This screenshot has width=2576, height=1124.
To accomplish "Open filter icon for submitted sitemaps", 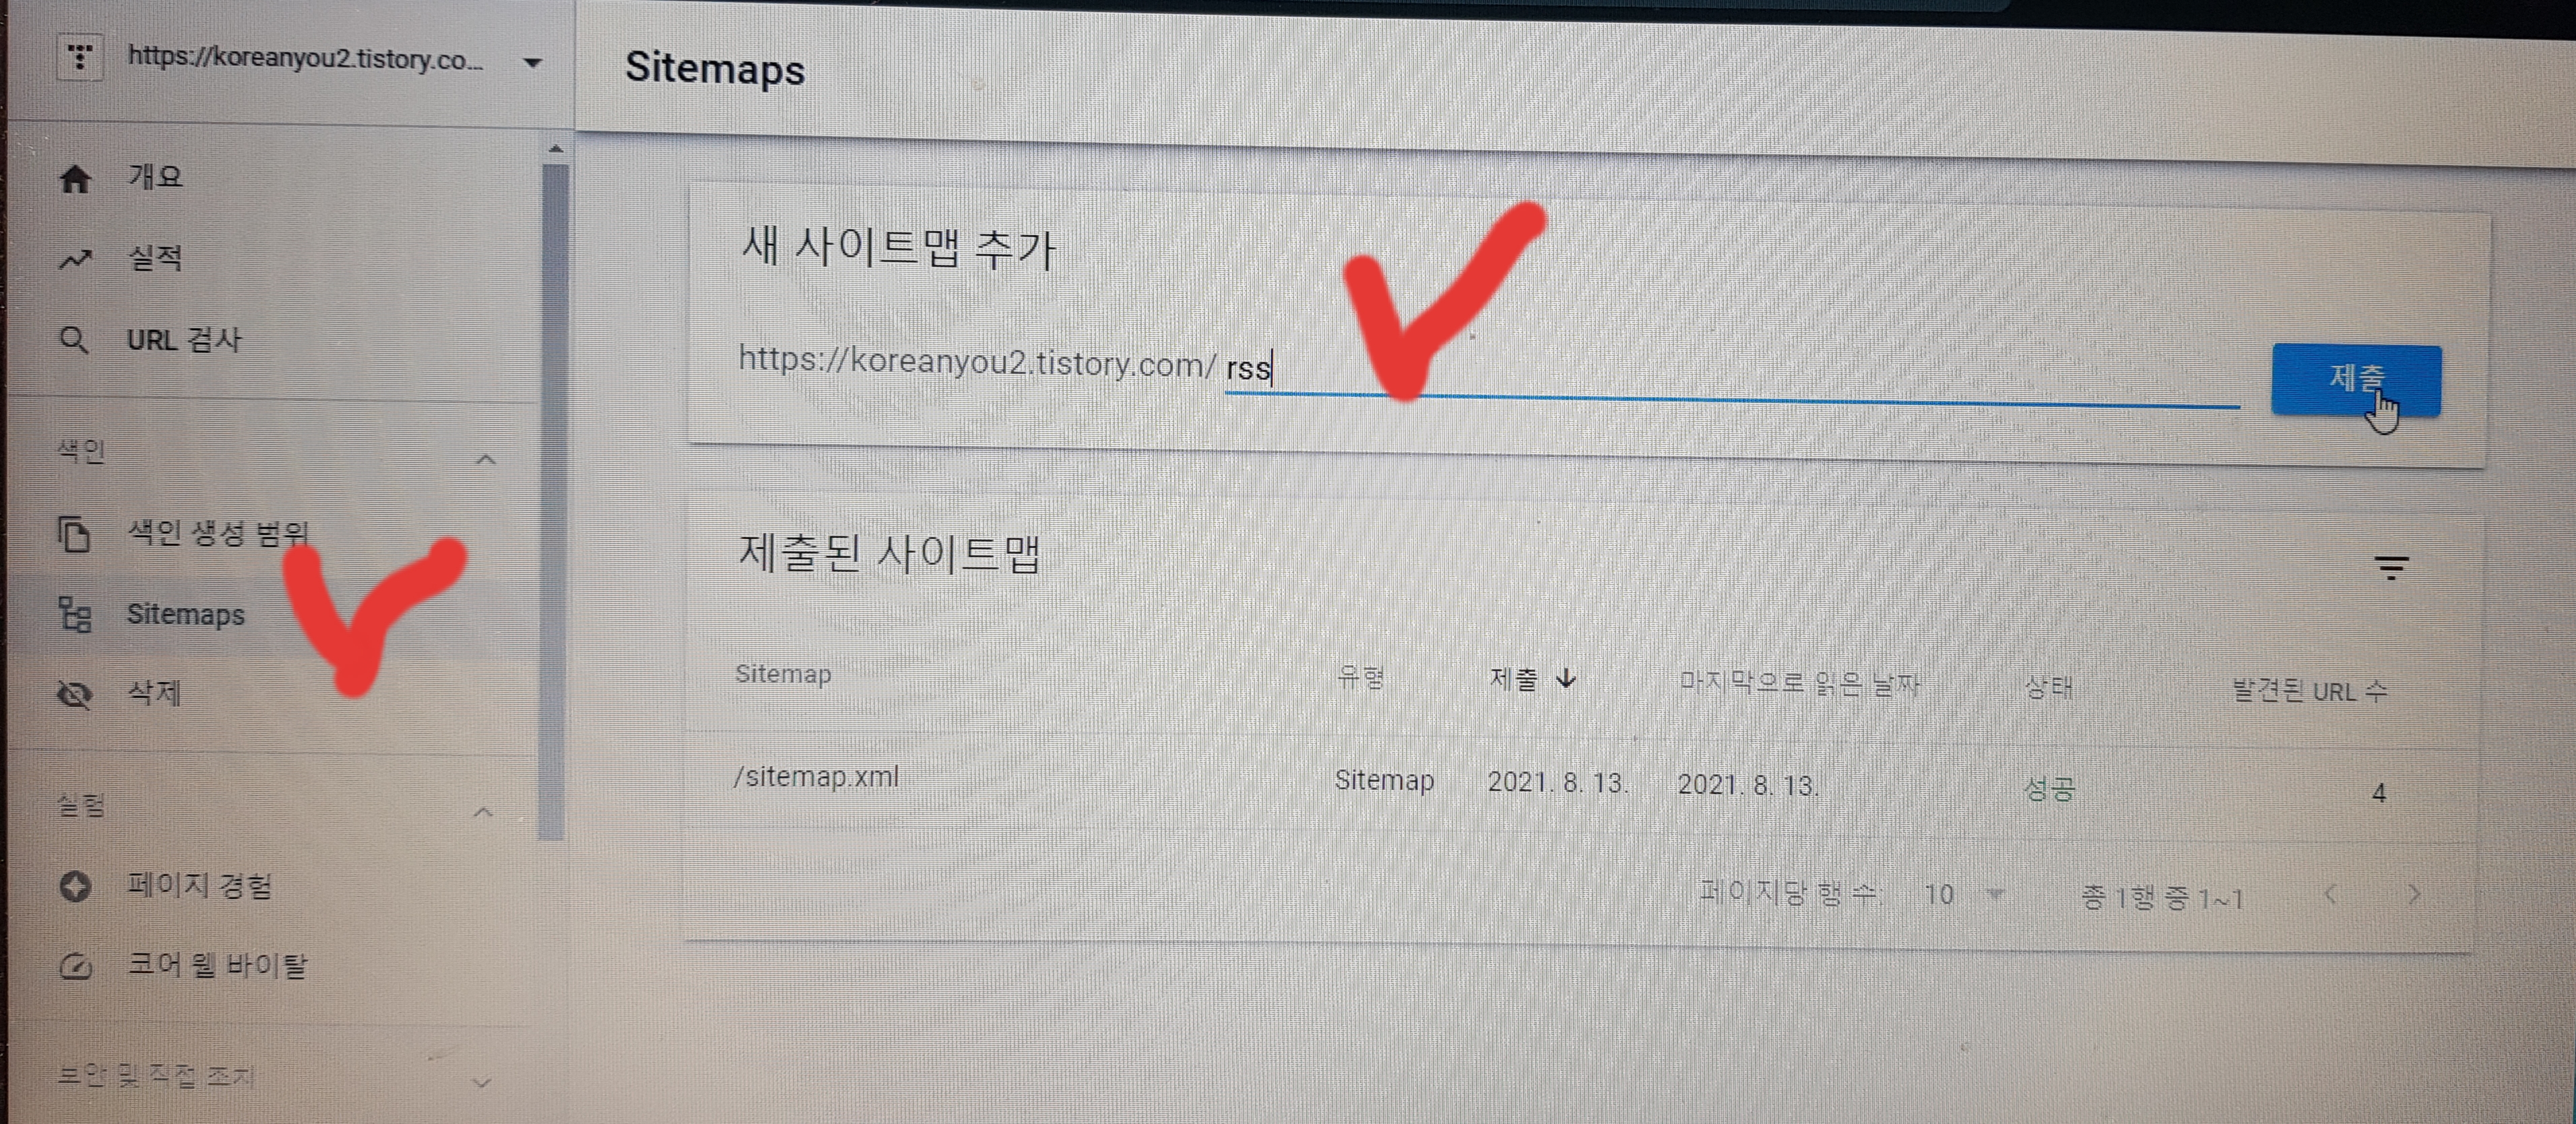I will tap(2391, 568).
